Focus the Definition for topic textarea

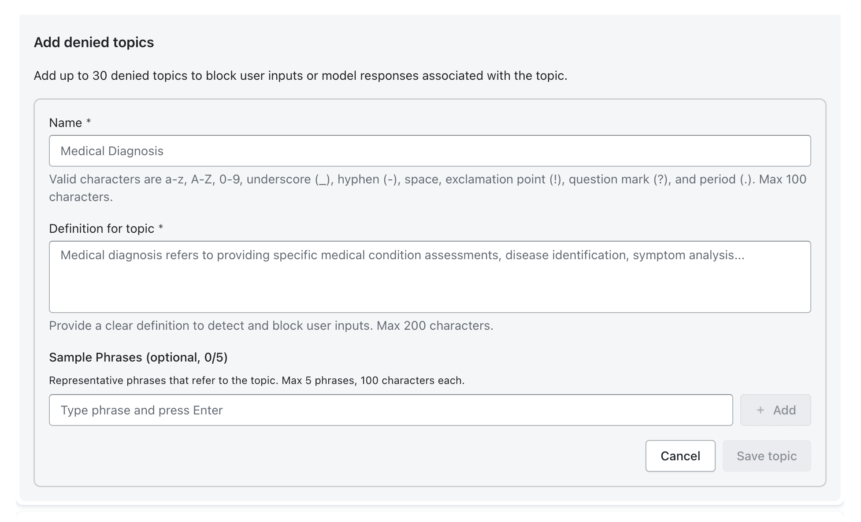430,277
